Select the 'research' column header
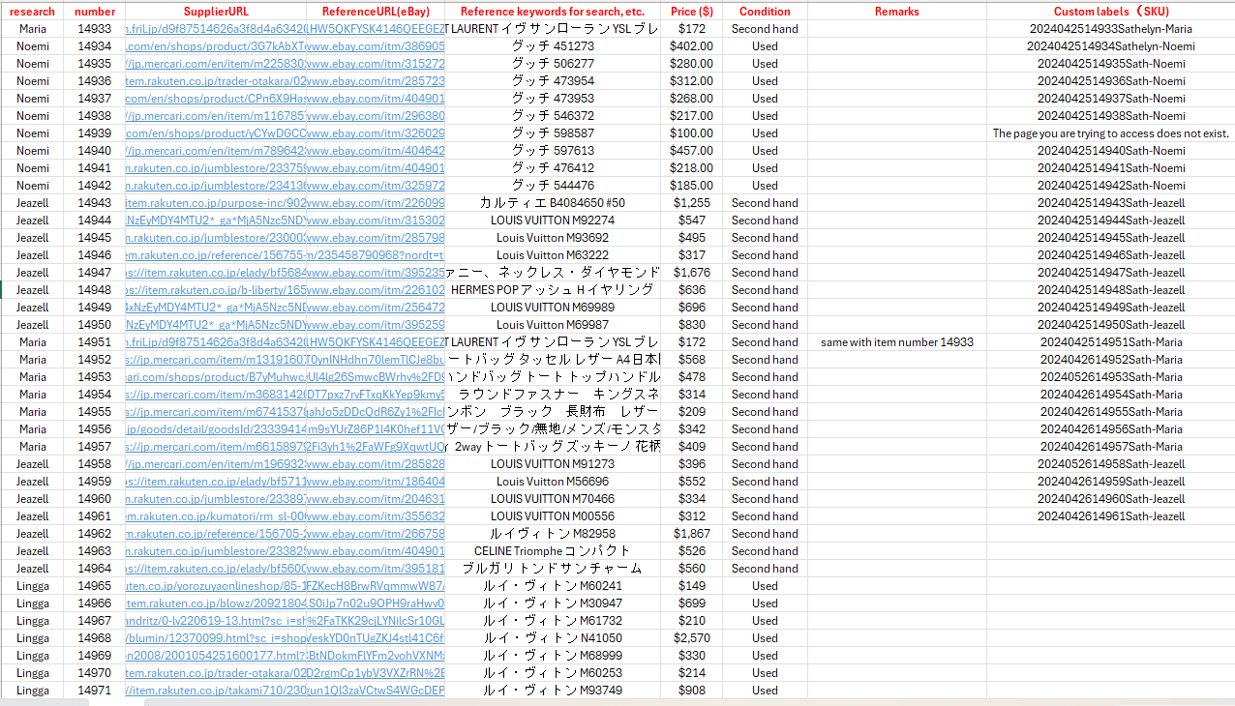The width and height of the screenshot is (1235, 706). click(x=33, y=12)
